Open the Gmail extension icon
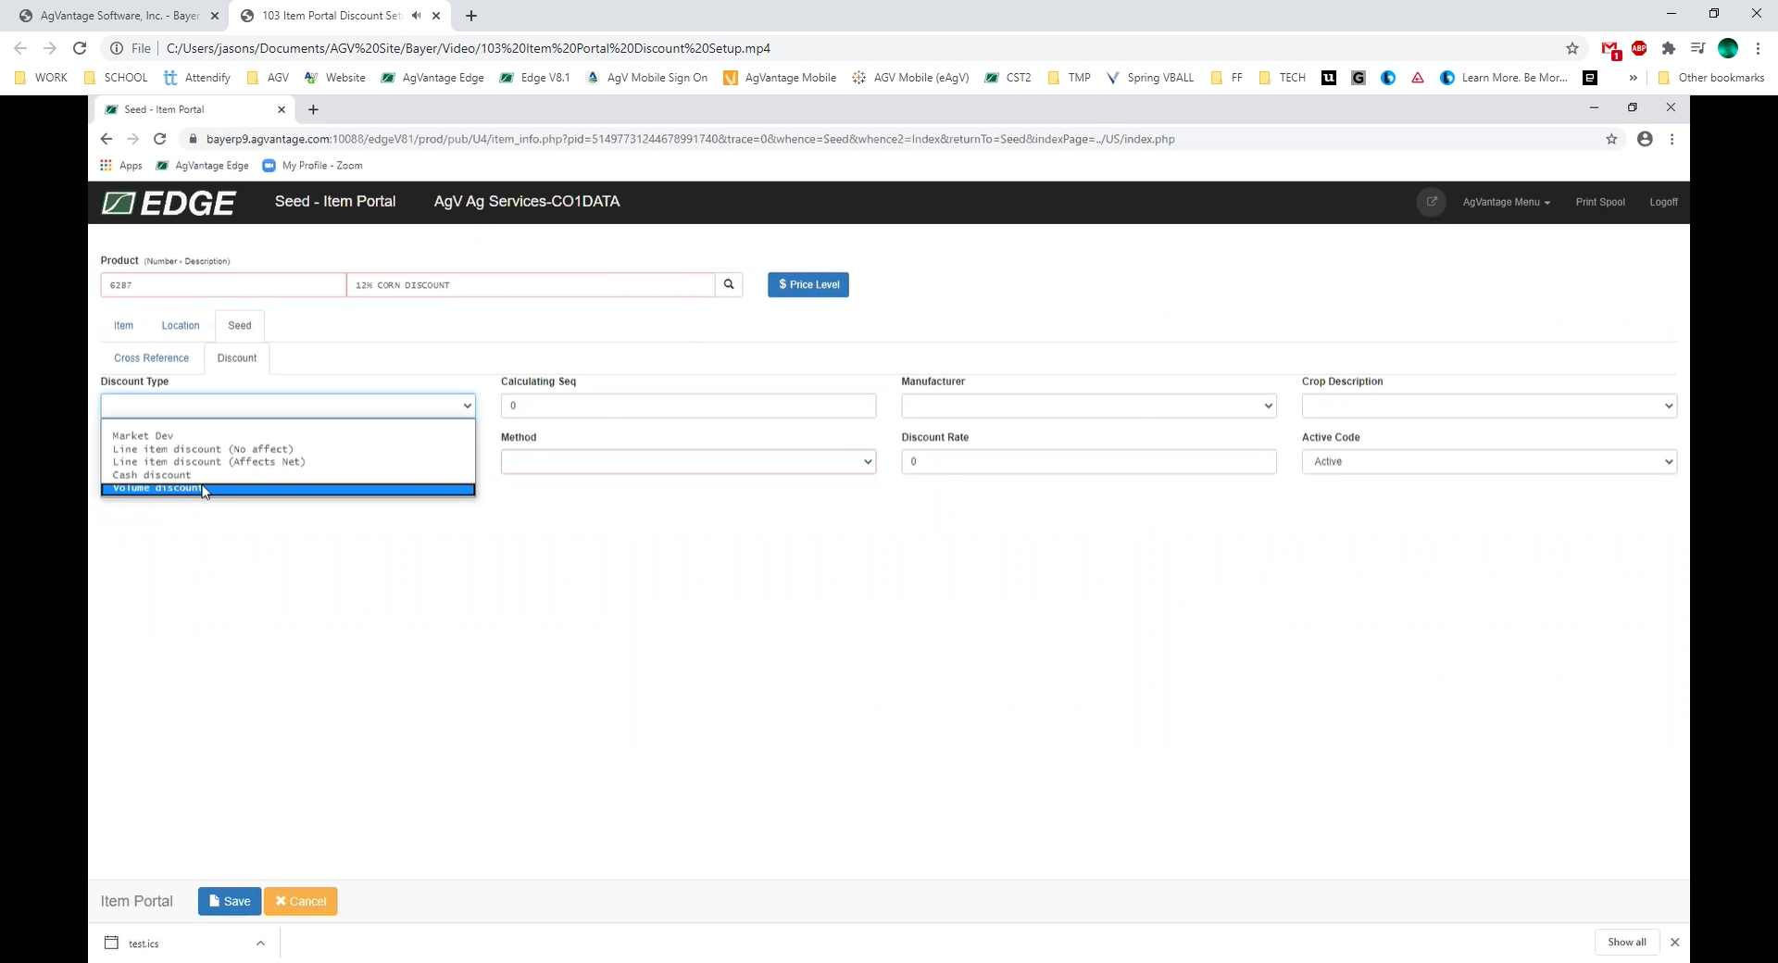Screen dimensions: 1778x963 pos(1610,49)
